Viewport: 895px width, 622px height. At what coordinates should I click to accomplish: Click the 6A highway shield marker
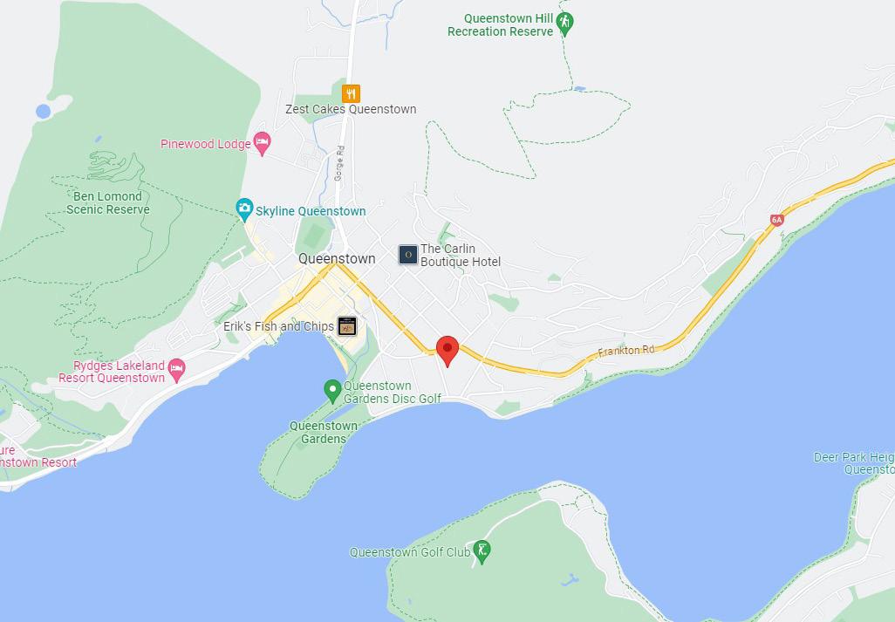777,220
